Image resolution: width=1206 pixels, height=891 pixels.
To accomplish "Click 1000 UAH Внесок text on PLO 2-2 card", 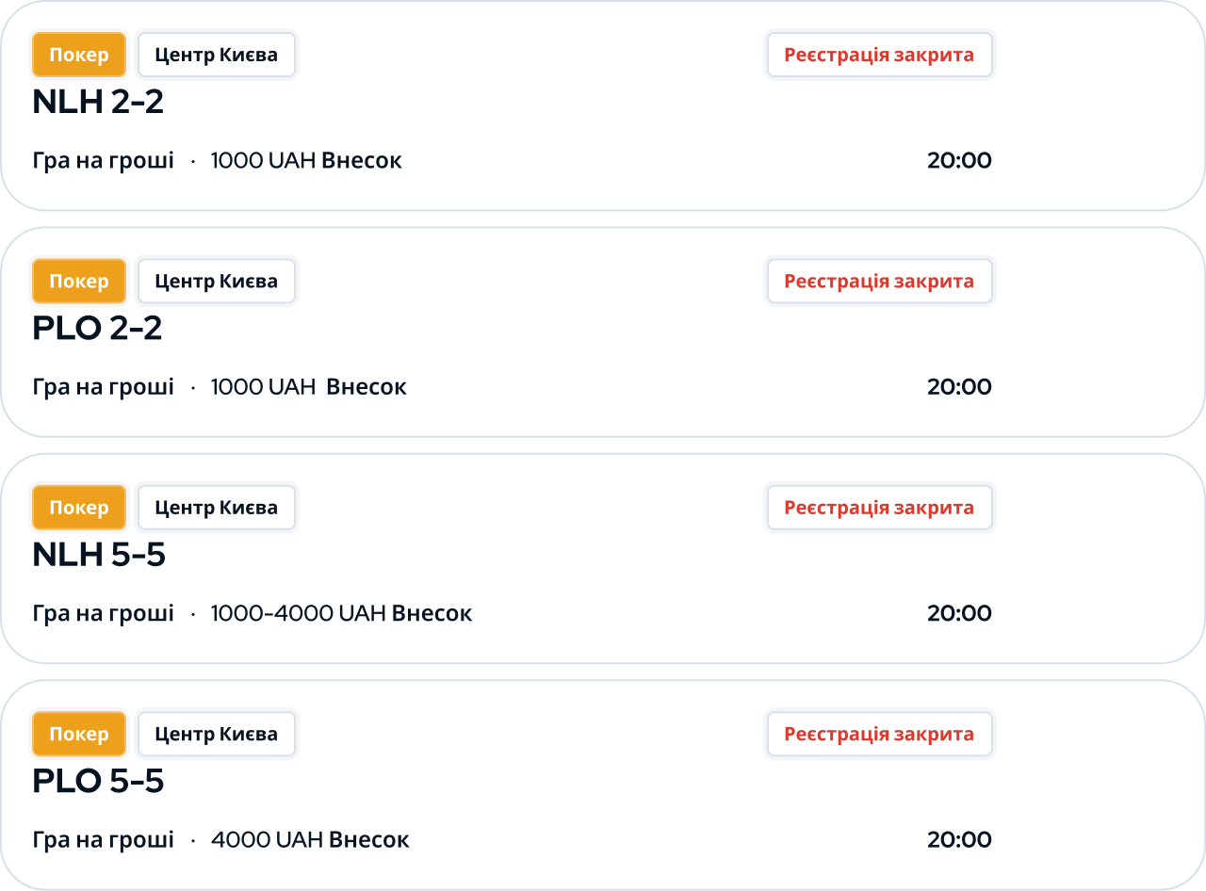I will tap(308, 387).
